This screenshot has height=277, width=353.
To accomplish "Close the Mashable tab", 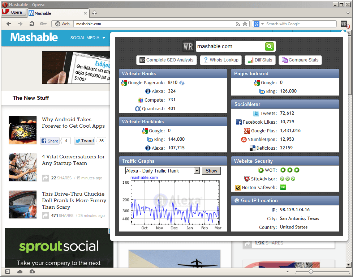I will (85, 13).
